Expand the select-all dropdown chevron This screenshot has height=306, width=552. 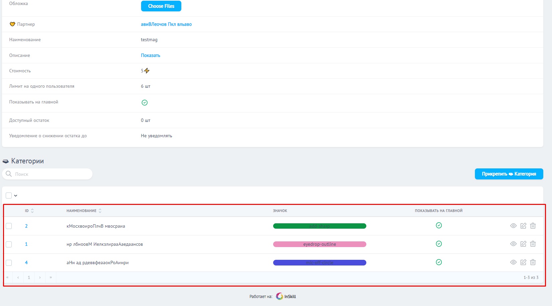pyautogui.click(x=15, y=196)
